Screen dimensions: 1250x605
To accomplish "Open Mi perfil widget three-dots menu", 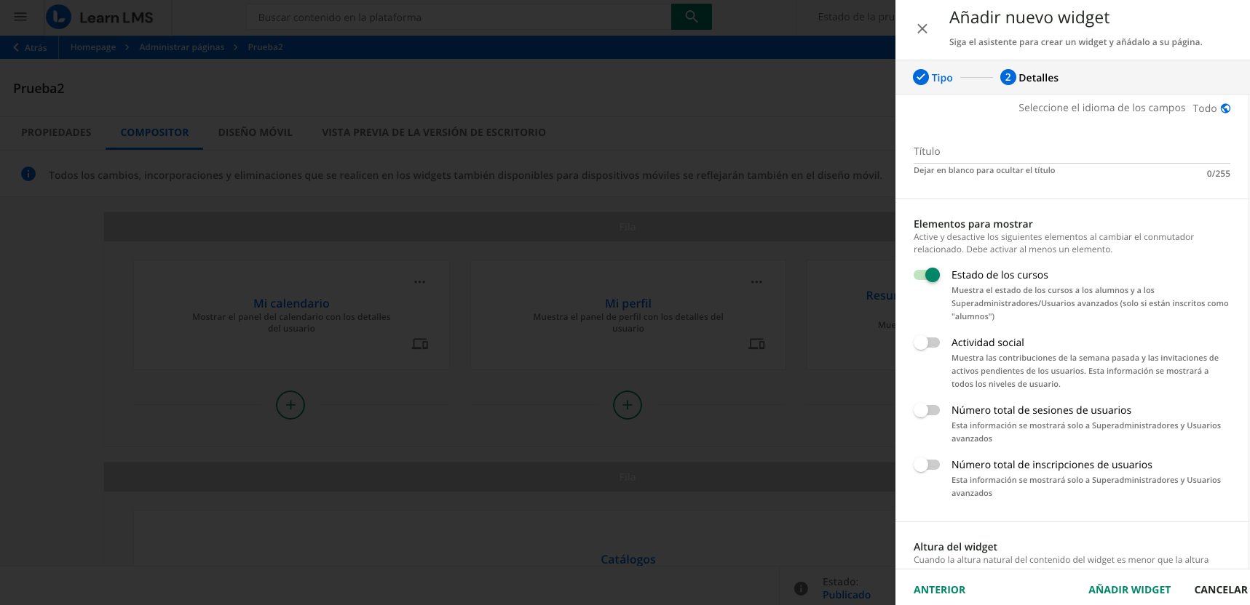I will (x=756, y=282).
